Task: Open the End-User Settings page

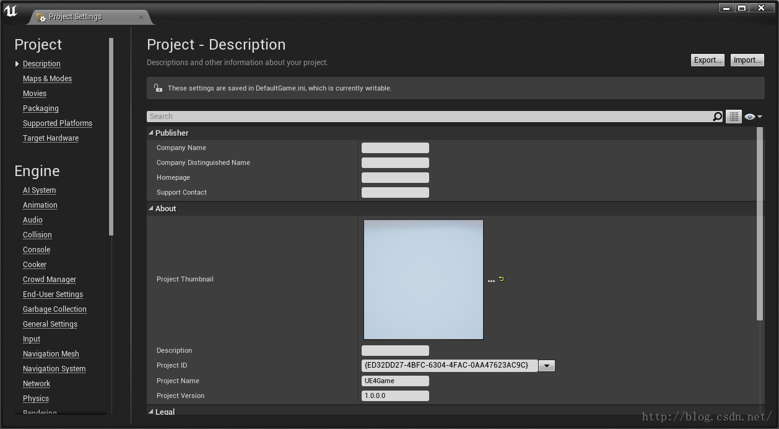Action: [x=53, y=294]
